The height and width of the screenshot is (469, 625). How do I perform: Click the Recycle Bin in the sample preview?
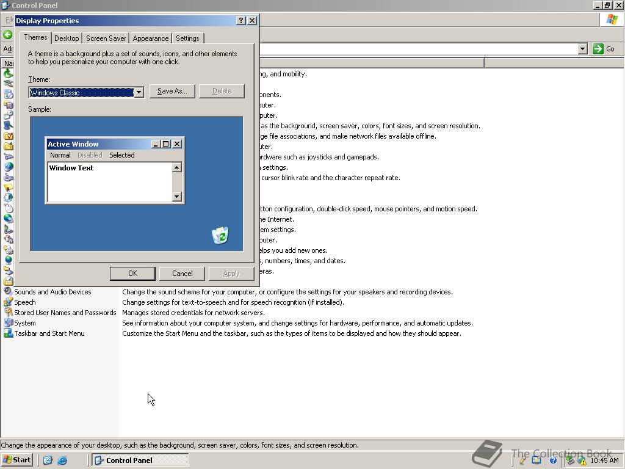(220, 235)
